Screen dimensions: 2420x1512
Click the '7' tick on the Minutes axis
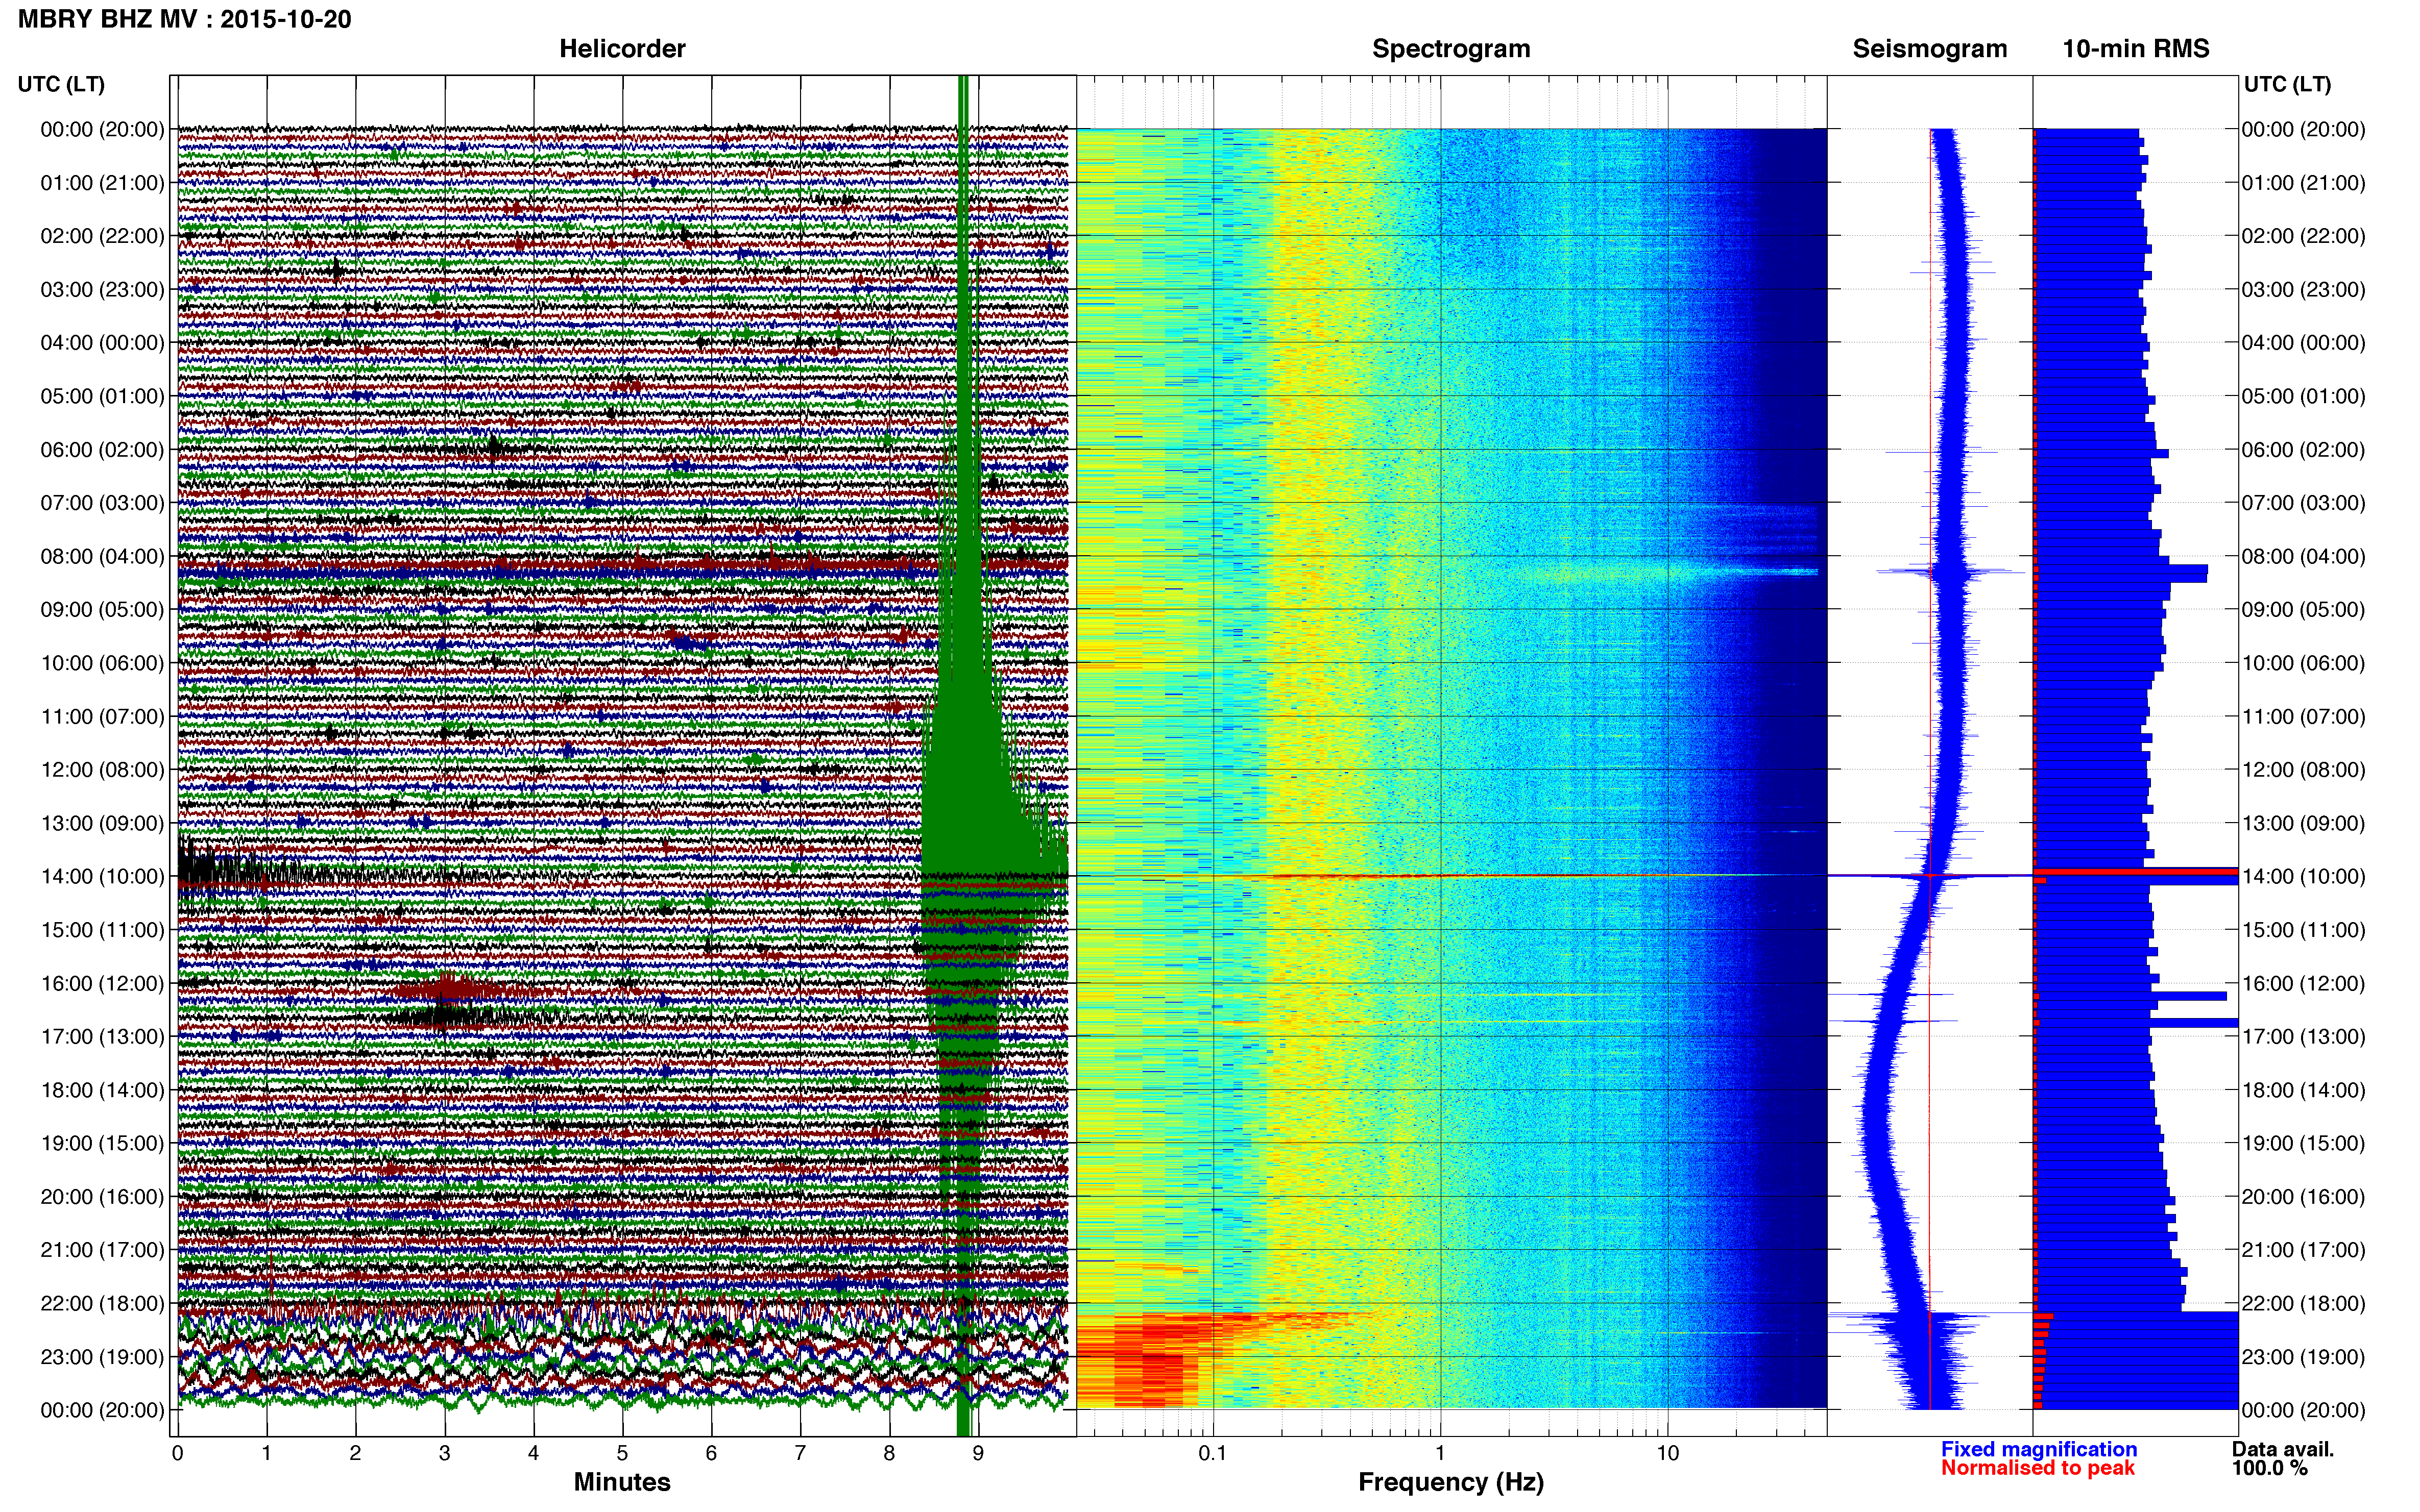801,1454
